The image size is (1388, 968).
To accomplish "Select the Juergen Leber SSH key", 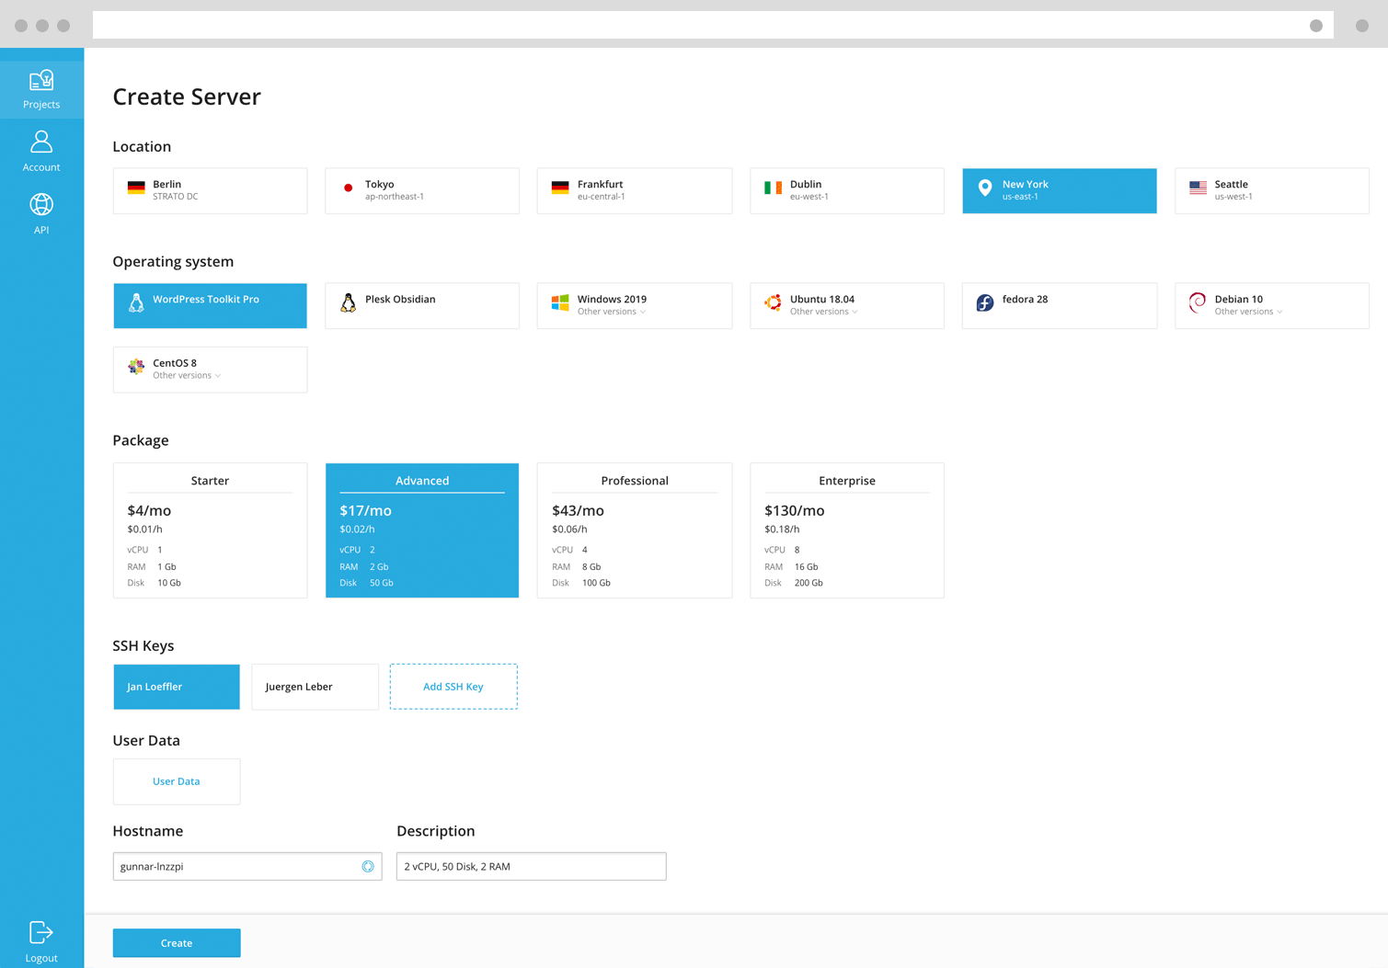I will click(315, 687).
